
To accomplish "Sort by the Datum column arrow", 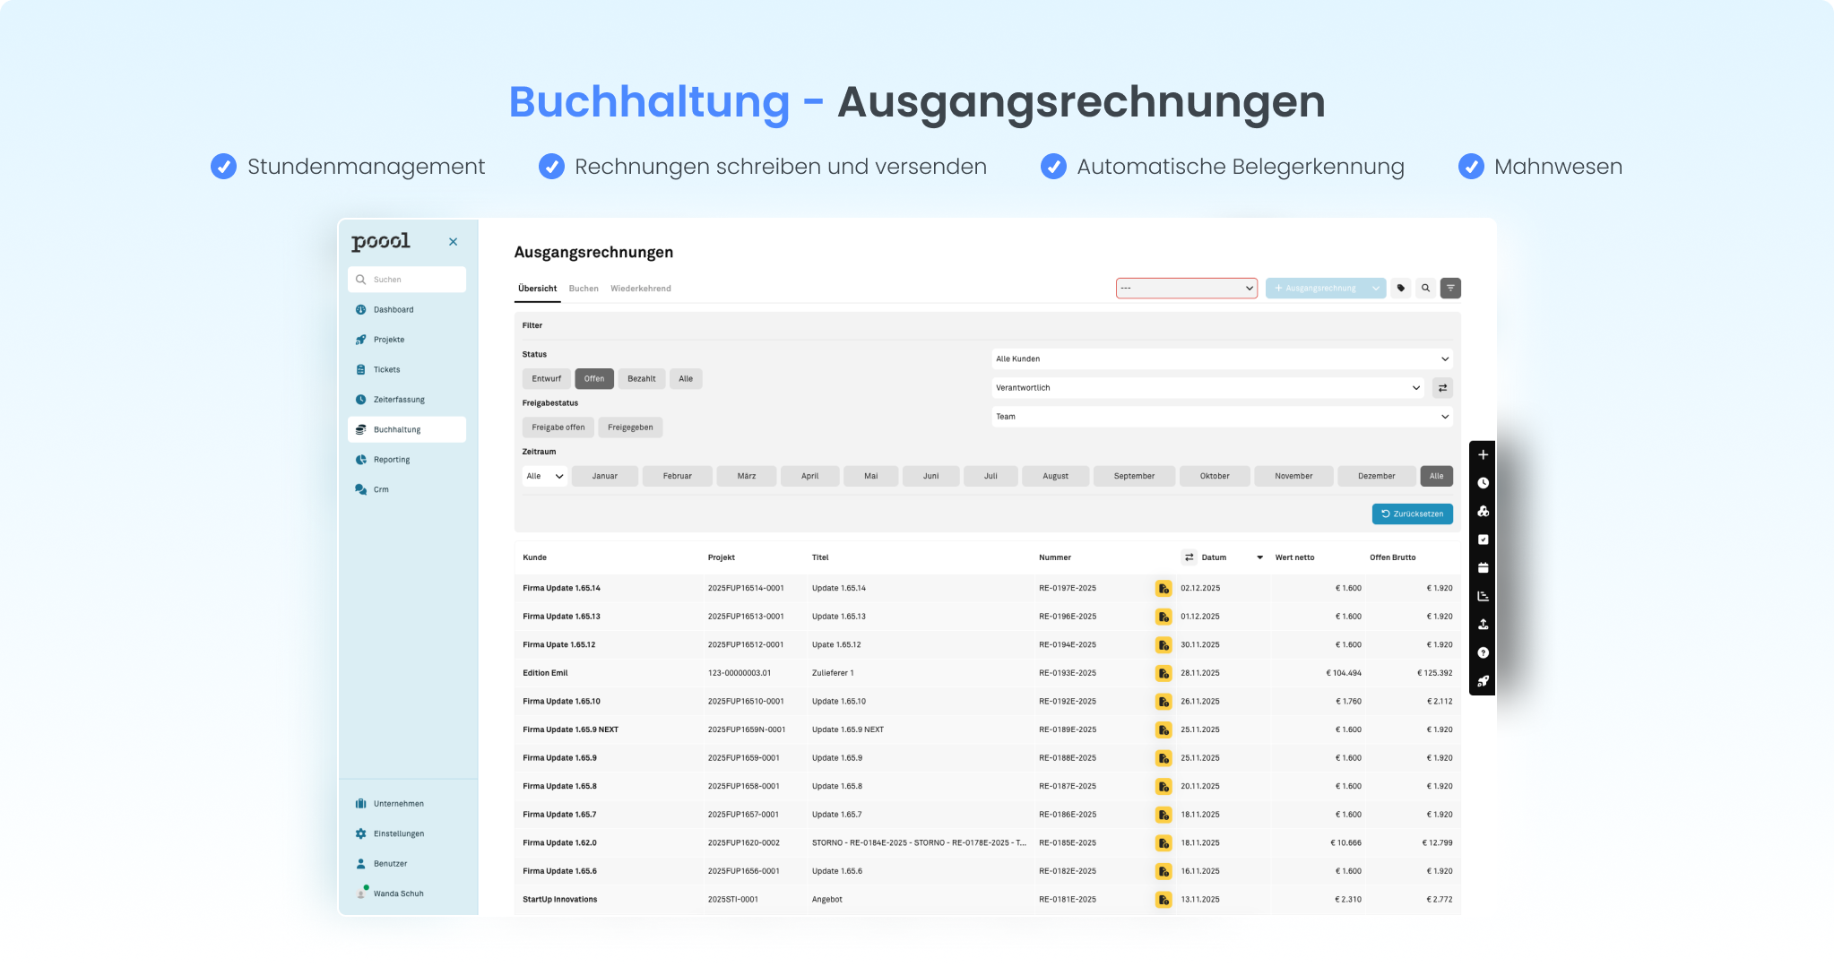I will coord(1260,557).
